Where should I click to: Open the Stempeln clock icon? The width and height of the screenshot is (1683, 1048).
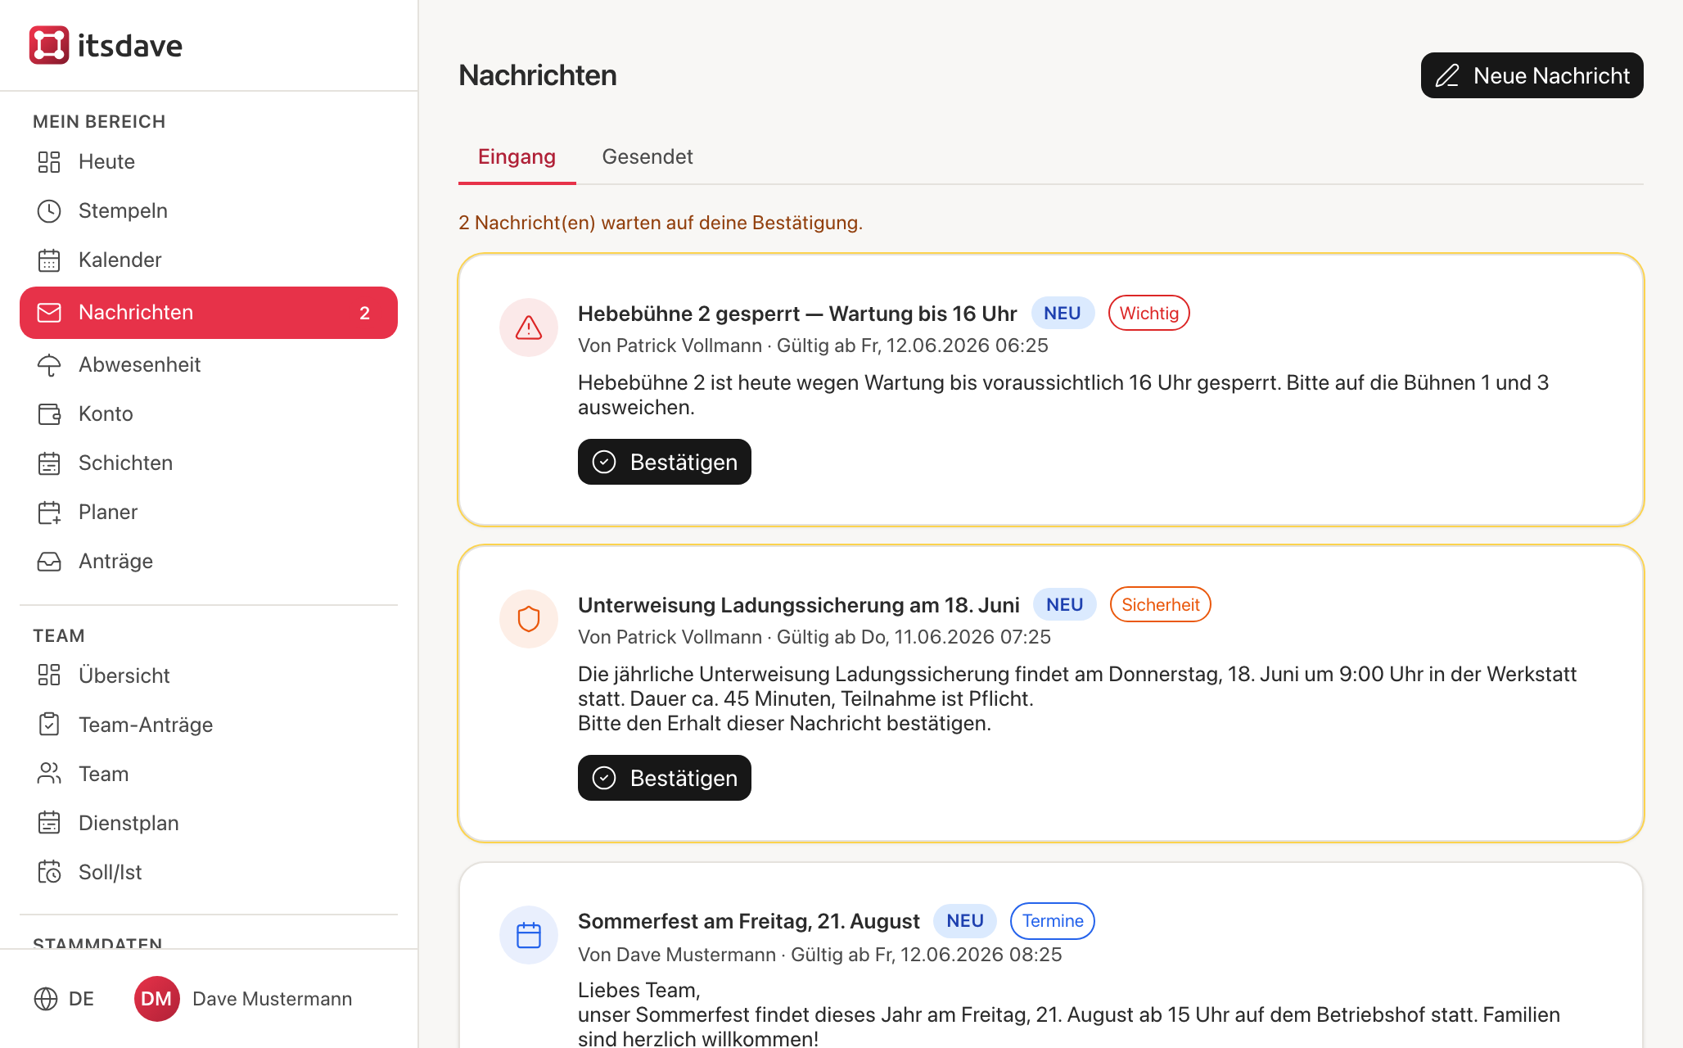click(x=49, y=211)
